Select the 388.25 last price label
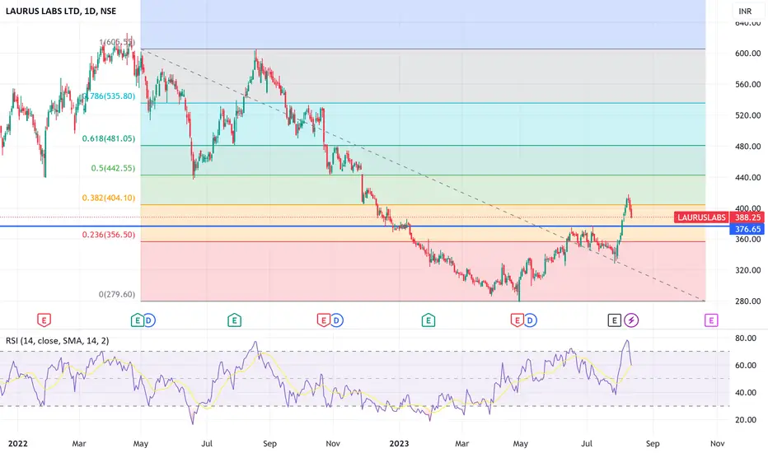Screen dimensions: 768x453 point(748,217)
